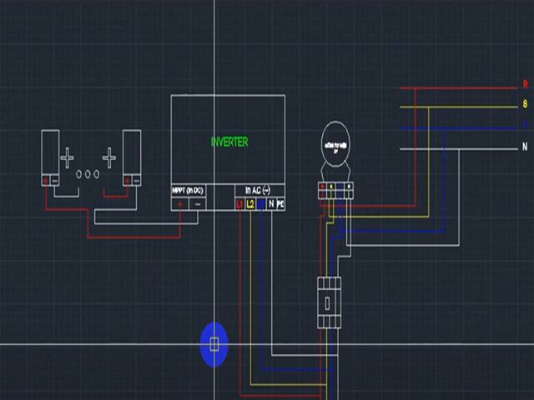Screen dimensions: 534x400
Task: Select the MPPT positive DC terminal
Action: pyautogui.click(x=180, y=204)
